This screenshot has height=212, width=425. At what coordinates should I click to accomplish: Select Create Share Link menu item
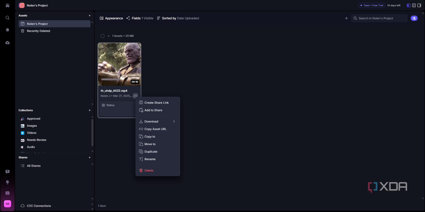click(158, 103)
